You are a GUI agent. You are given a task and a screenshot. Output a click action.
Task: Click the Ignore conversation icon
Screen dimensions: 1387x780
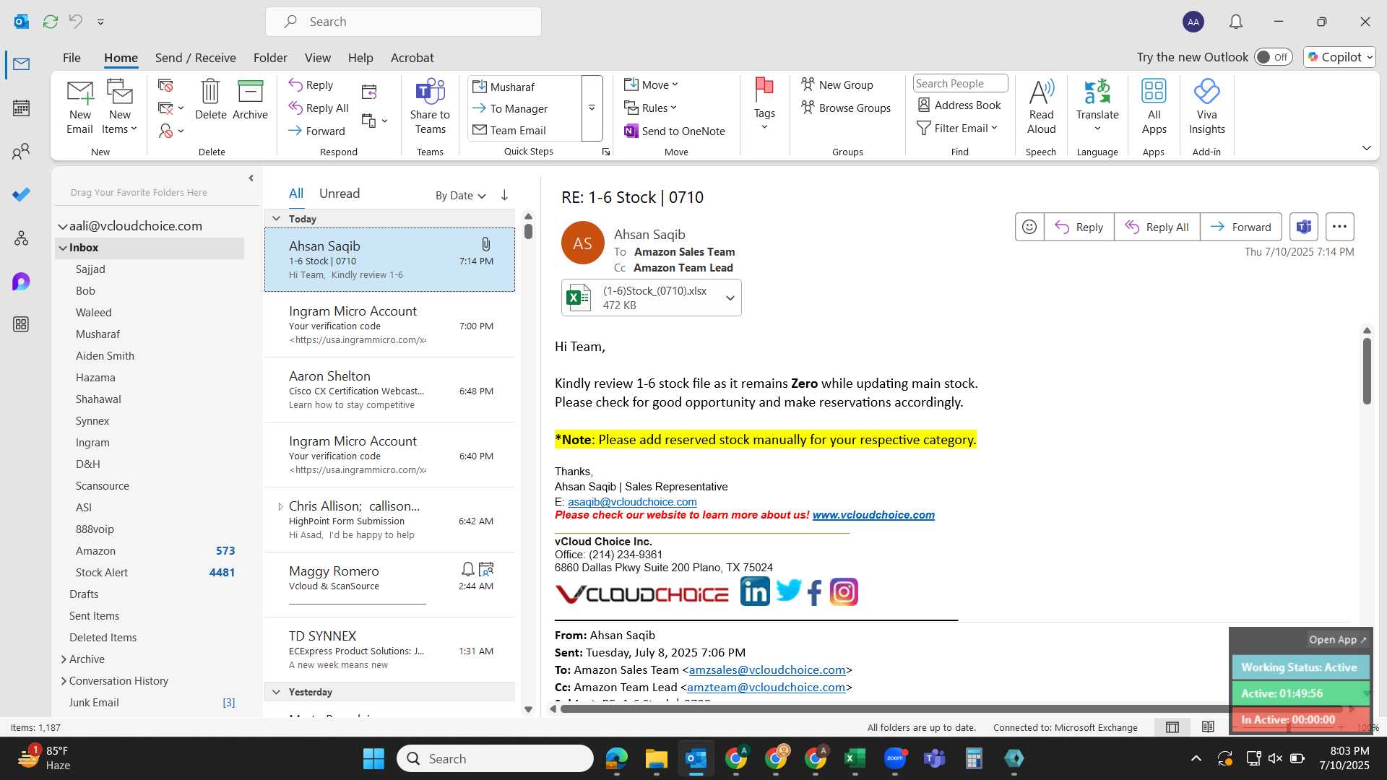[x=165, y=85]
